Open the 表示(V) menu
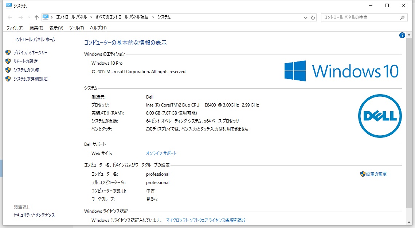This screenshot has height=228, width=415. click(x=56, y=28)
